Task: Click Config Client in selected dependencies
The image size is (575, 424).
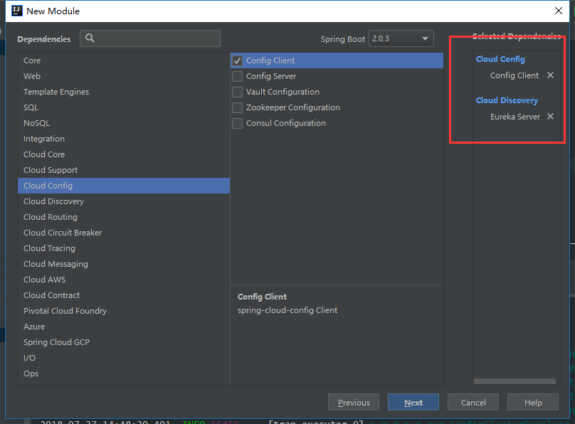Action: pyautogui.click(x=515, y=75)
